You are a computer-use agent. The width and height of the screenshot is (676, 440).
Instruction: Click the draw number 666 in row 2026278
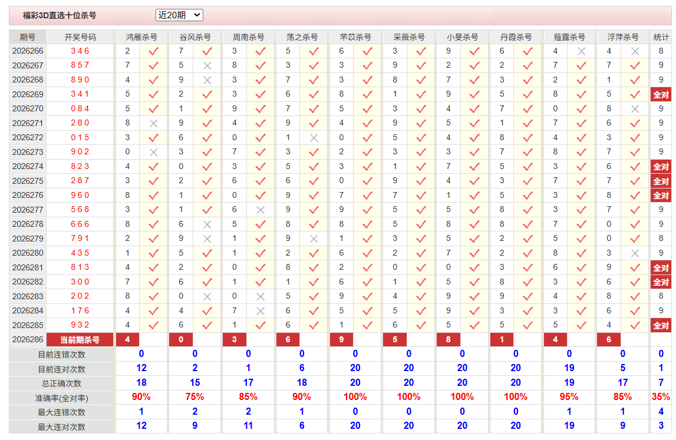[80, 224]
